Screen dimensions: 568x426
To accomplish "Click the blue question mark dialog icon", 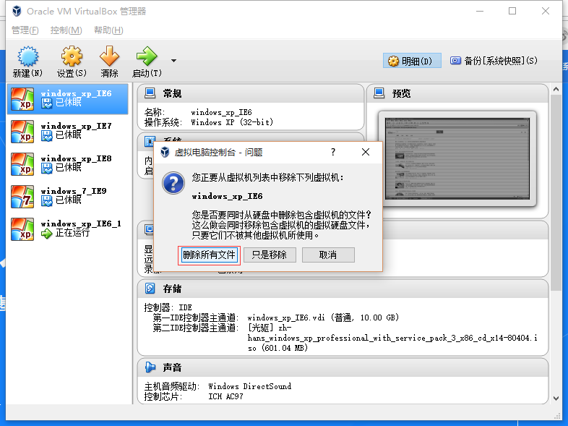I will 173,184.
